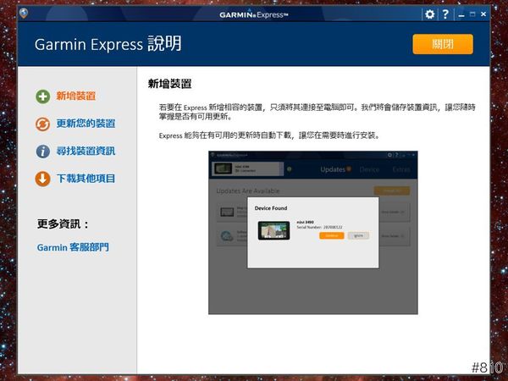Open settings via the gear icon
This screenshot has width=508, height=381.
coord(430,14)
